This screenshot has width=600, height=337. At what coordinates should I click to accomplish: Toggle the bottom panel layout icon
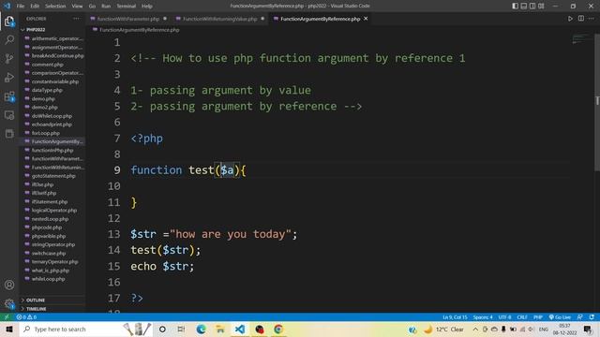pyautogui.click(x=524, y=6)
